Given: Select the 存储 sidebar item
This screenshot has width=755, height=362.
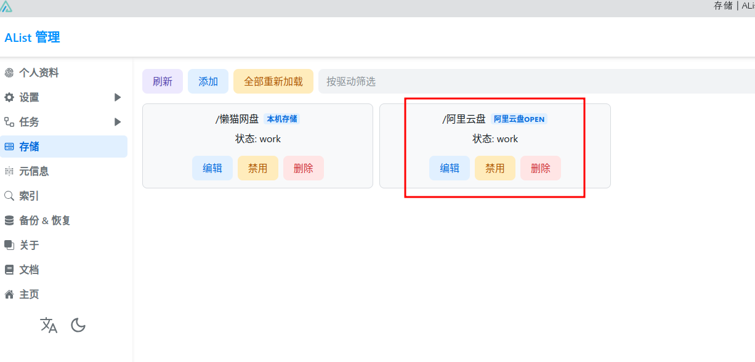Looking at the screenshot, I should [63, 147].
